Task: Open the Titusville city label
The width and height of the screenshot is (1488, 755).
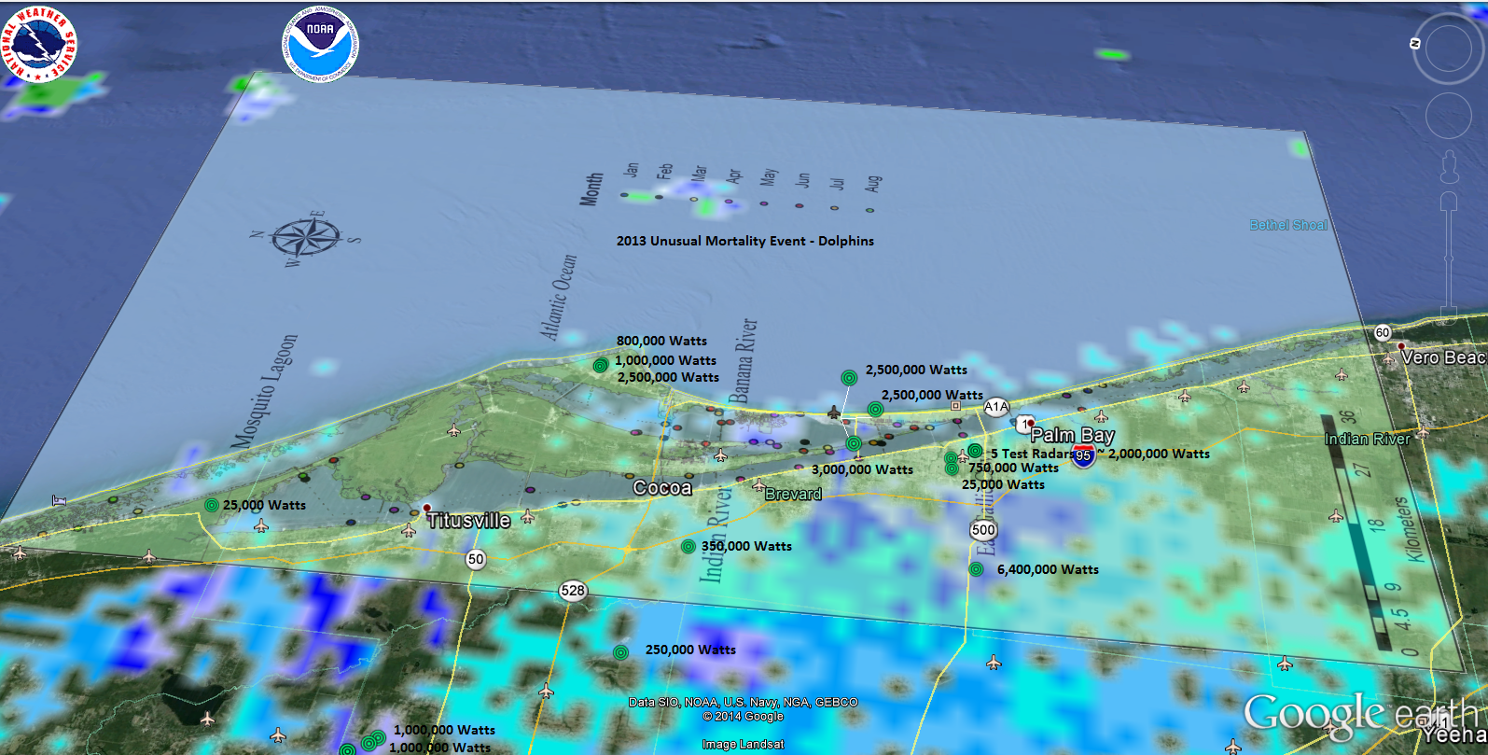Action: pyautogui.click(x=468, y=521)
